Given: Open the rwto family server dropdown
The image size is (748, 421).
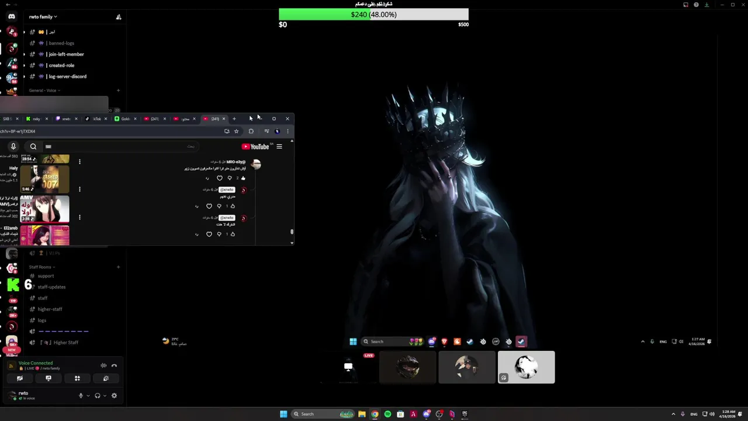Looking at the screenshot, I should pyautogui.click(x=43, y=17).
